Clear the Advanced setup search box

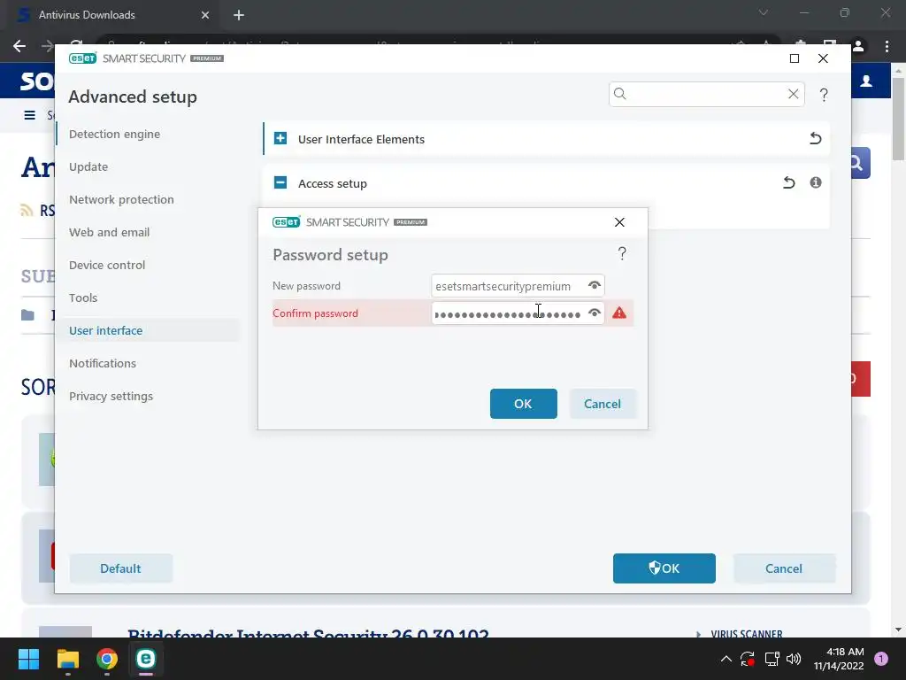coord(794,94)
